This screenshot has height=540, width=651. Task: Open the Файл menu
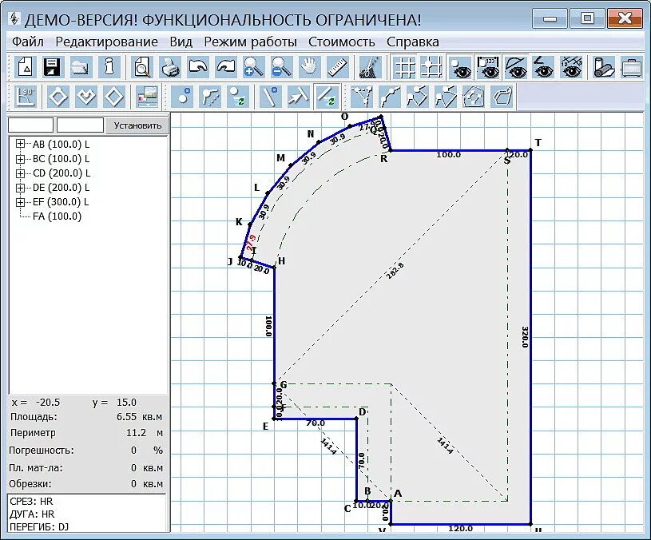27,42
